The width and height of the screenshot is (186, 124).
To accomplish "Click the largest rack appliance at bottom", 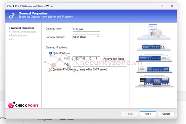I will [153, 82].
